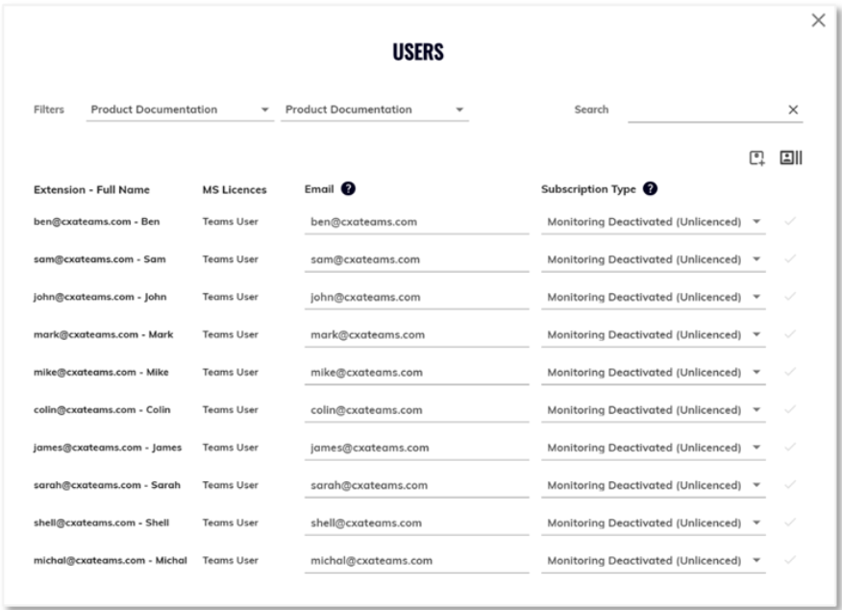
Task: Edit the ben@cxateams.com email field
Action: point(416,222)
